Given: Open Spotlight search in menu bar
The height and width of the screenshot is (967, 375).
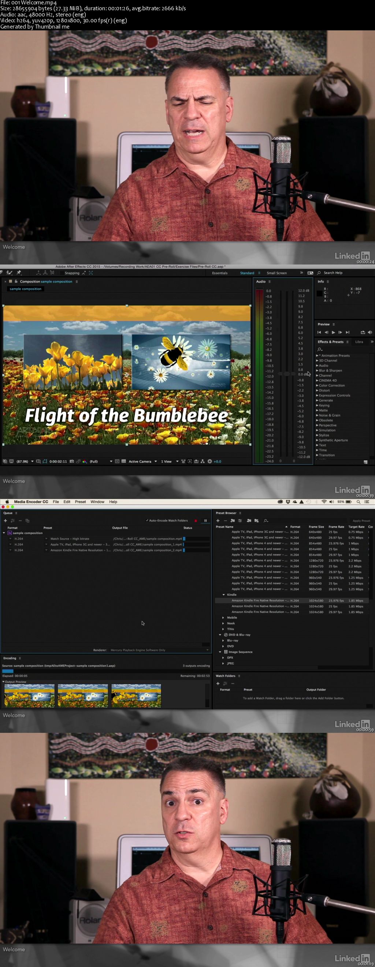Looking at the screenshot, I should [359, 502].
